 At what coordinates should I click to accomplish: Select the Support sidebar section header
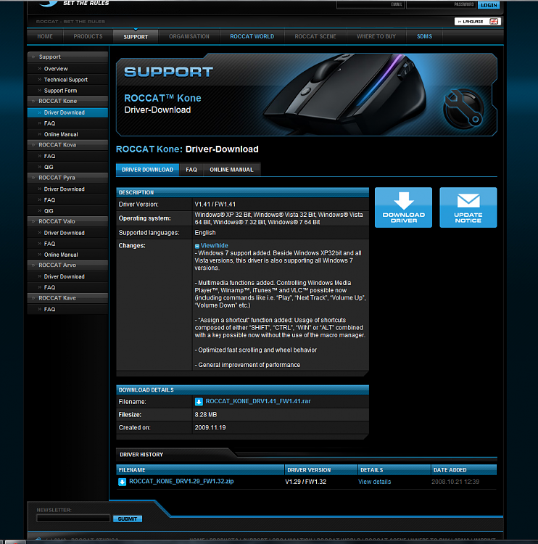point(67,57)
